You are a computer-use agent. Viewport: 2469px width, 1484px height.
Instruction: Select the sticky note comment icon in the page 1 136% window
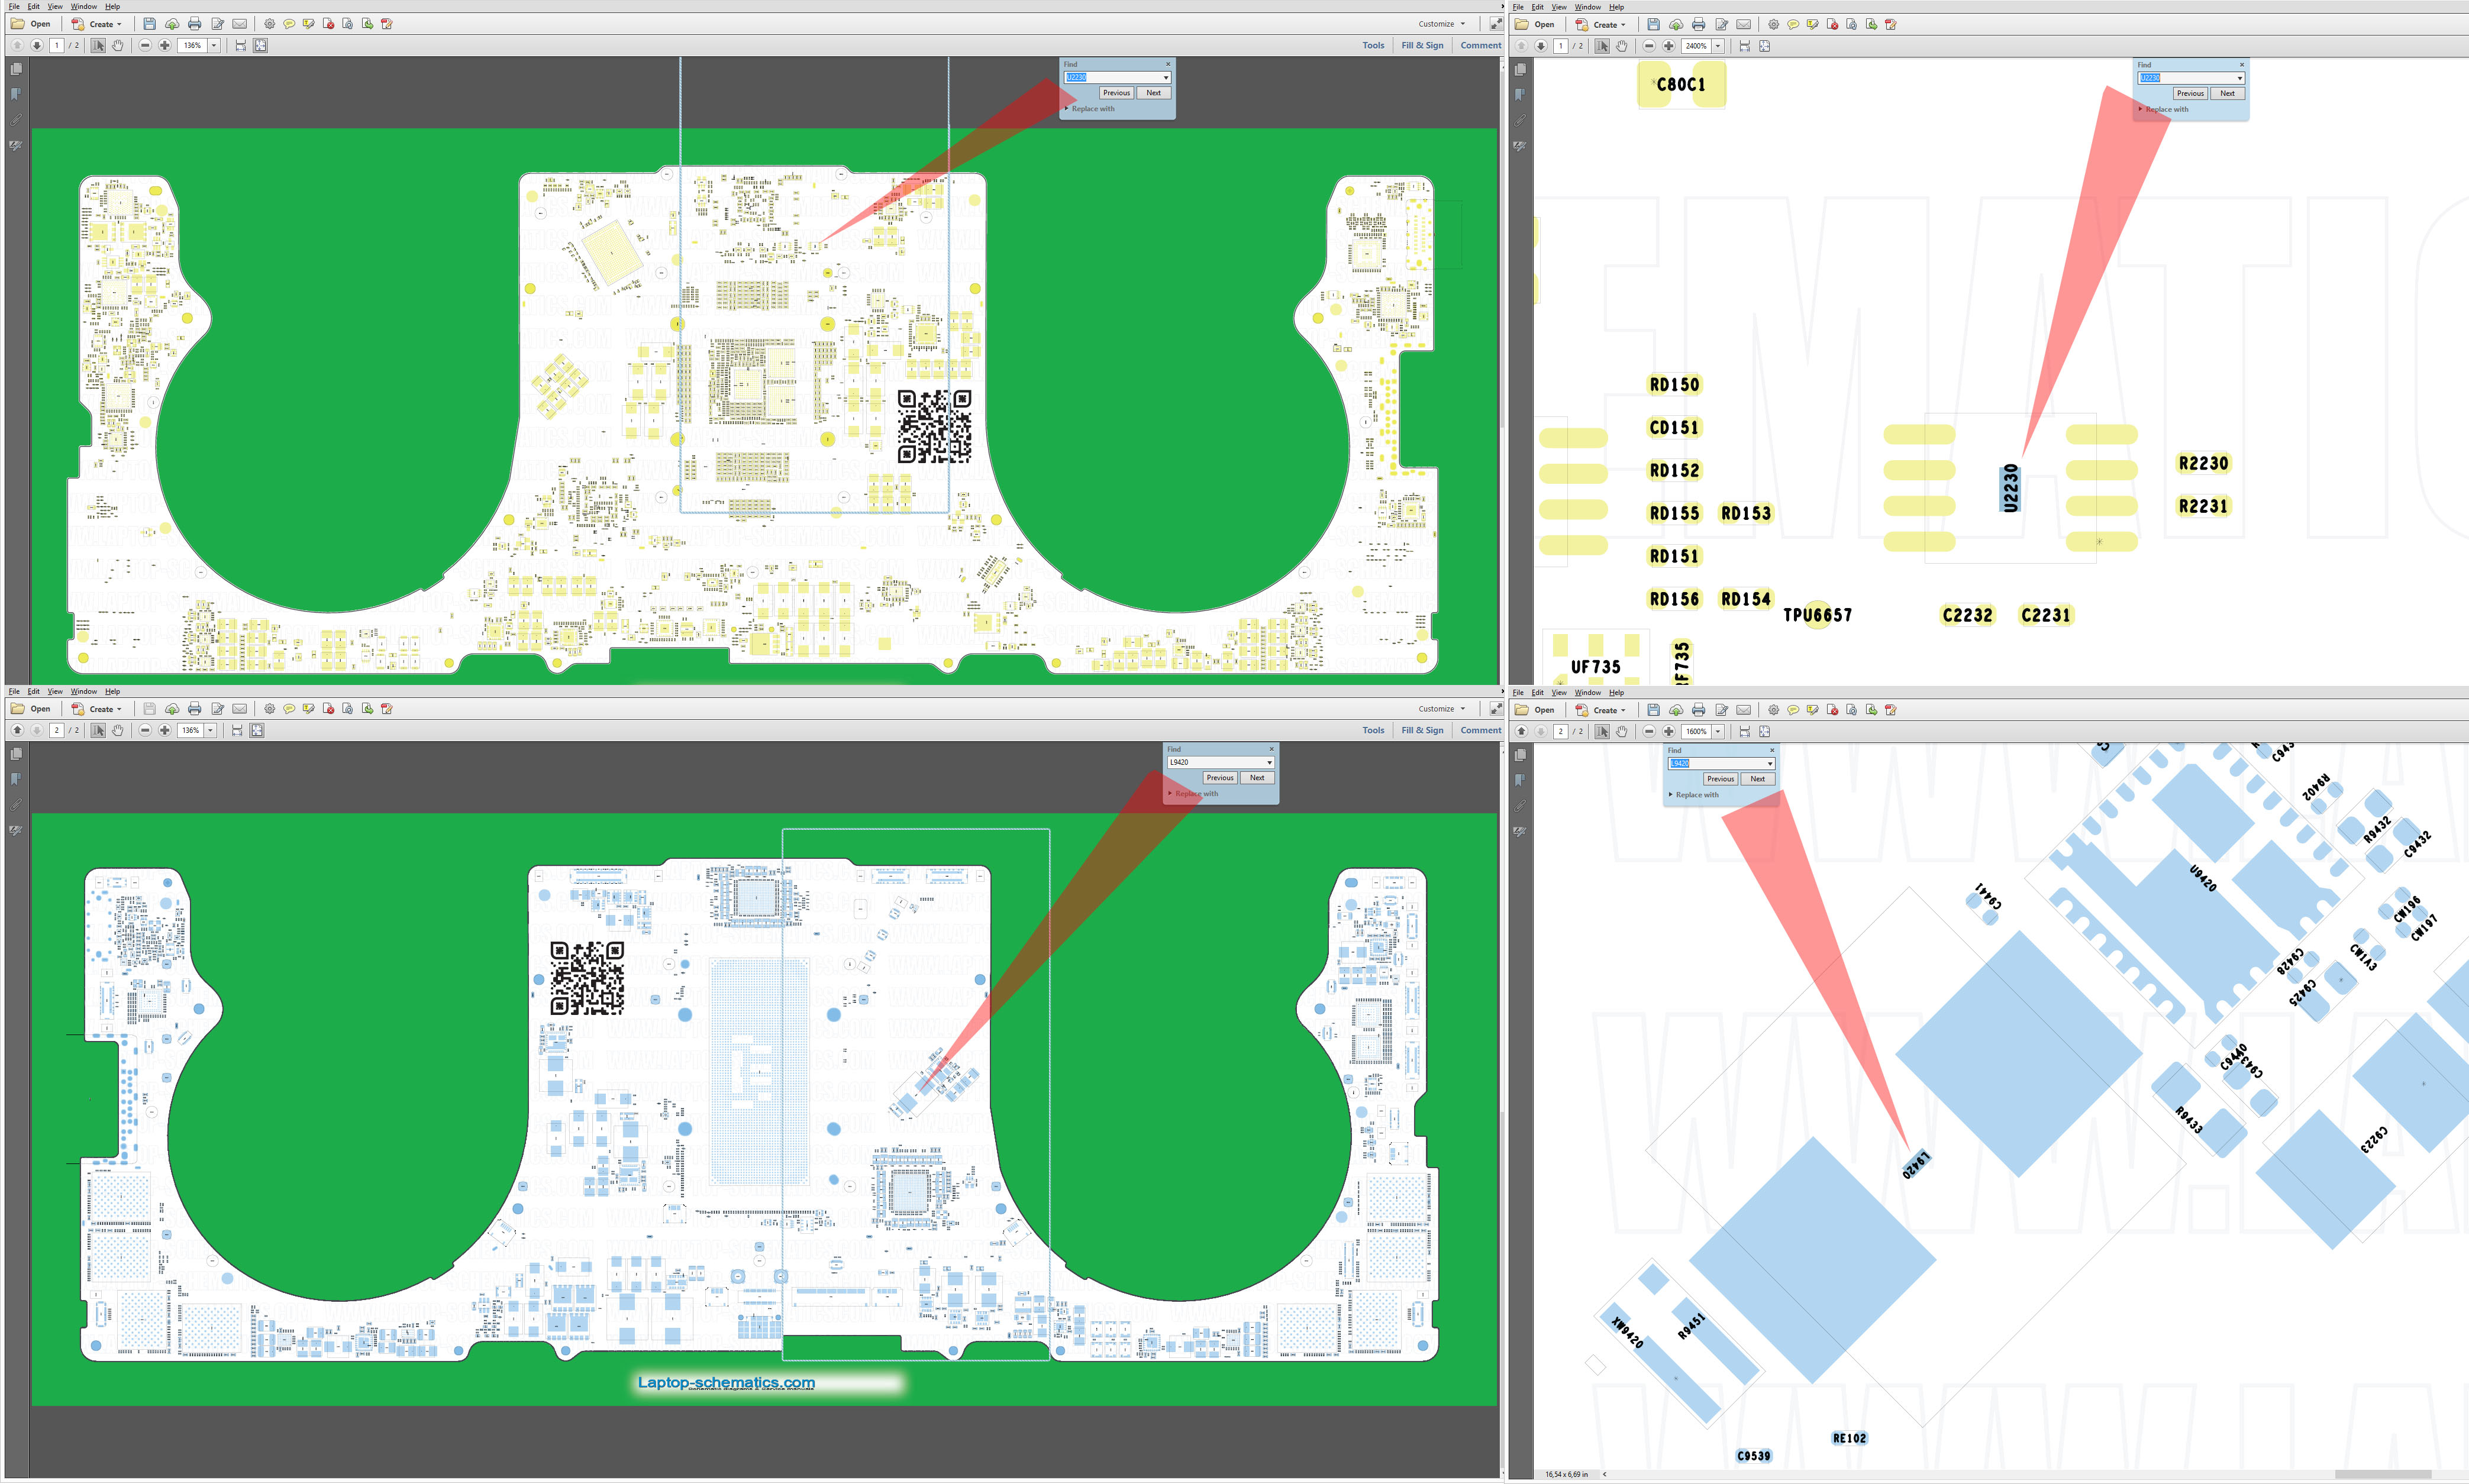[x=289, y=24]
